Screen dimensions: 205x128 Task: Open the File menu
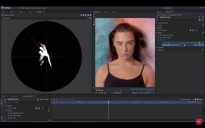coord(19,8)
